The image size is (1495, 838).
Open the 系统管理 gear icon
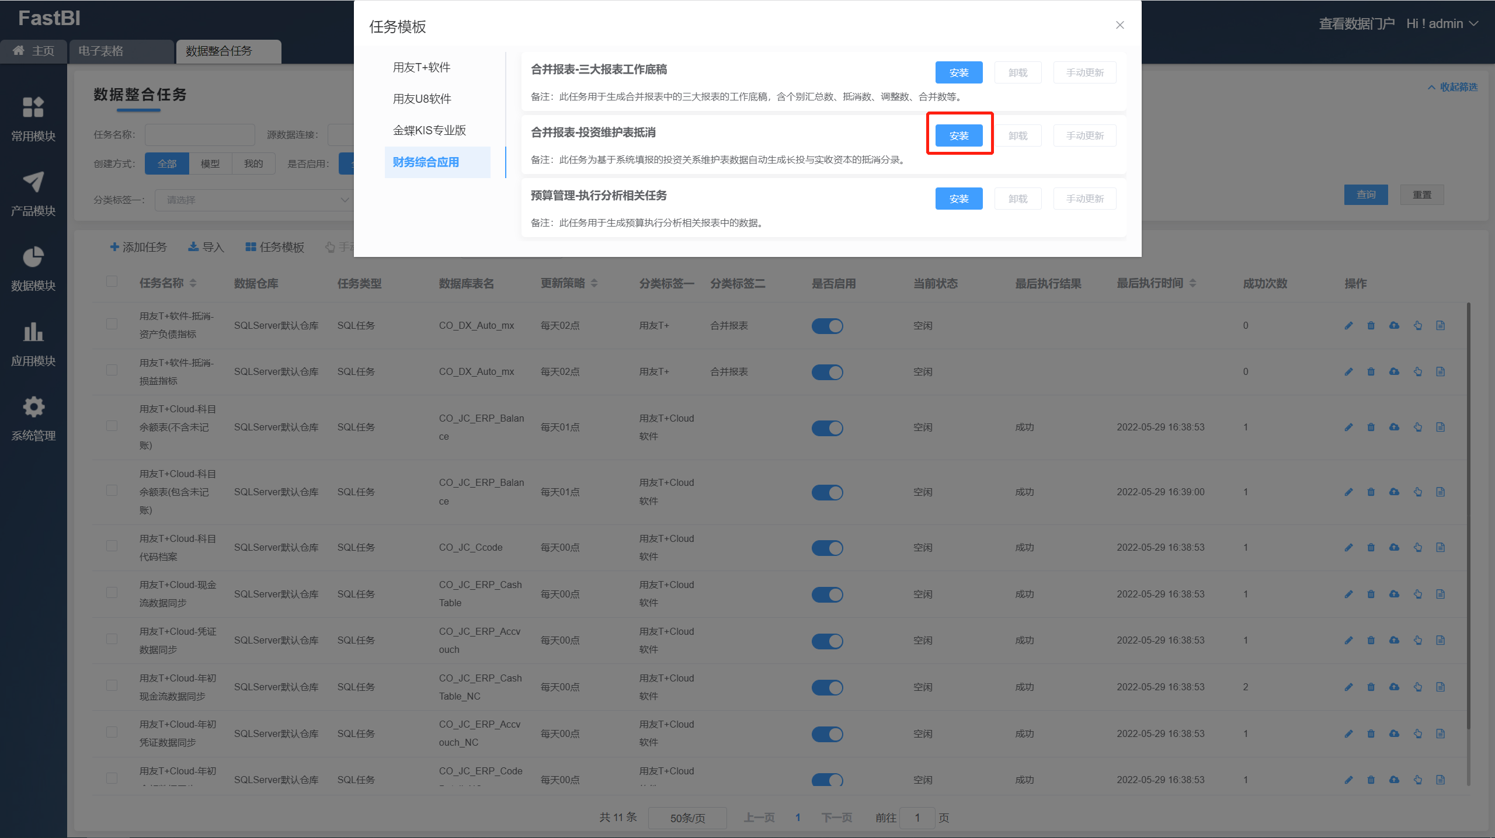[x=33, y=407]
